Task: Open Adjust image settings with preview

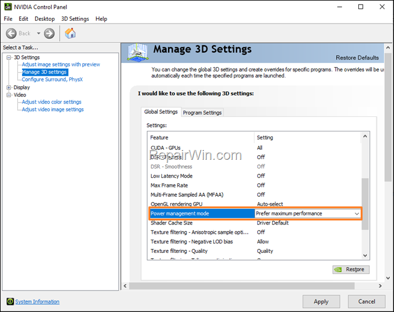Action: 61,64
